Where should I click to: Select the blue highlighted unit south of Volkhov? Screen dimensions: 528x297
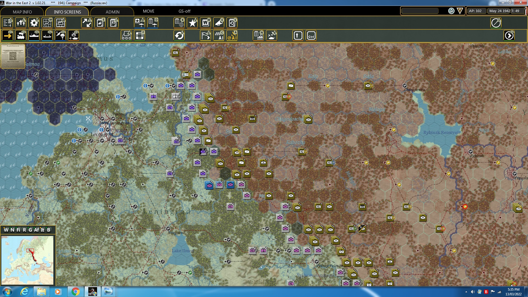pos(209,185)
